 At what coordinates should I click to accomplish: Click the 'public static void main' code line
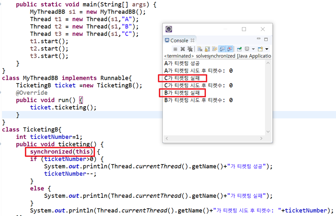coord(86,4)
